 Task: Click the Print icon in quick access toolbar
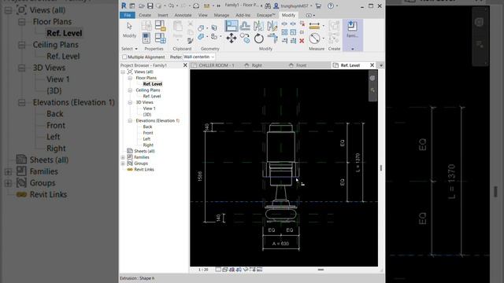click(x=196, y=6)
